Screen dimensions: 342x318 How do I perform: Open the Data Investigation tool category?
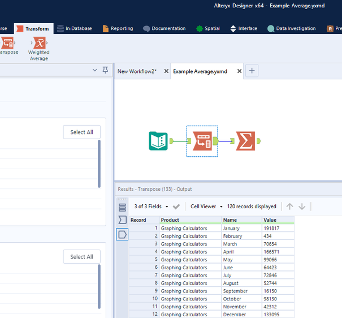(291, 29)
